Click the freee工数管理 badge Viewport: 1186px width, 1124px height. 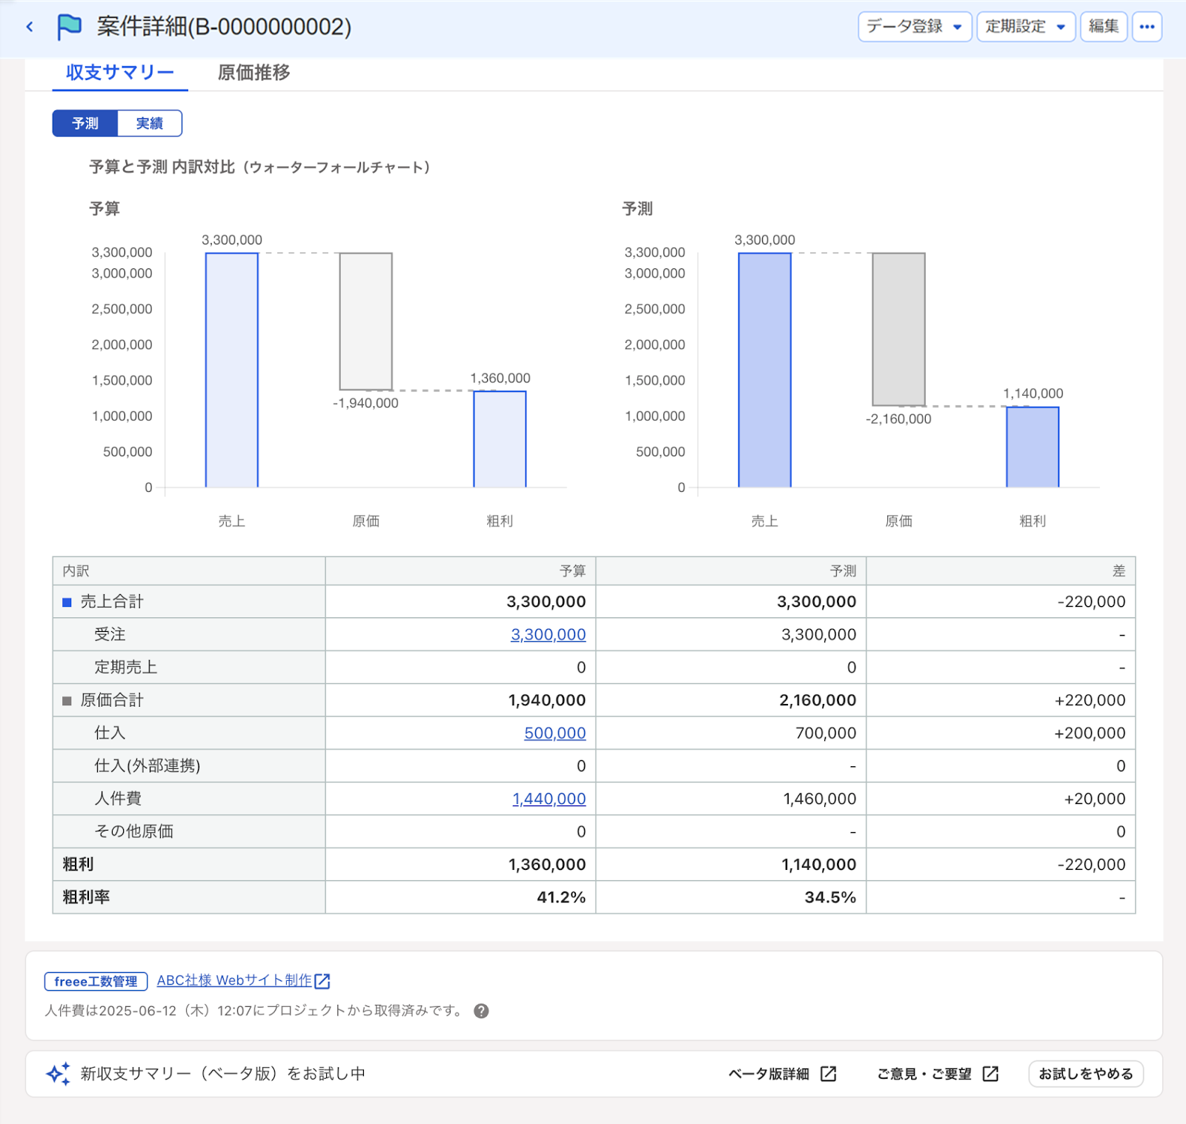[x=96, y=981]
